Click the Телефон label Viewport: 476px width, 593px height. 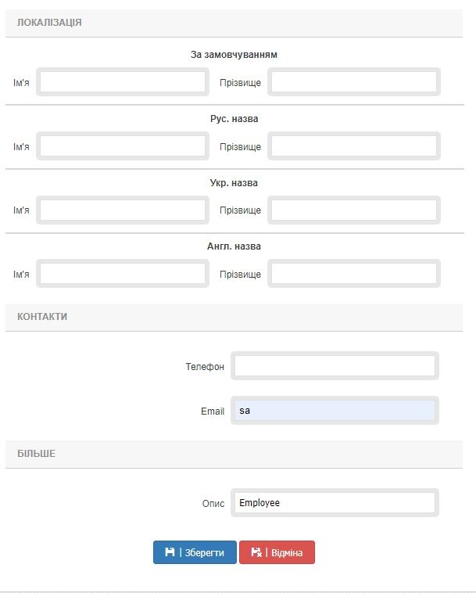205,367
